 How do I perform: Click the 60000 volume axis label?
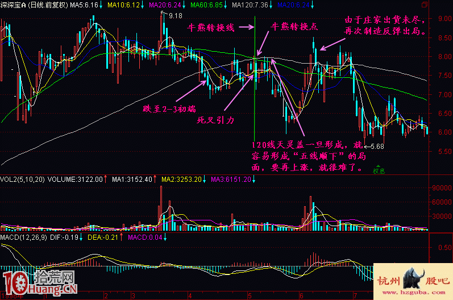(x=442, y=202)
